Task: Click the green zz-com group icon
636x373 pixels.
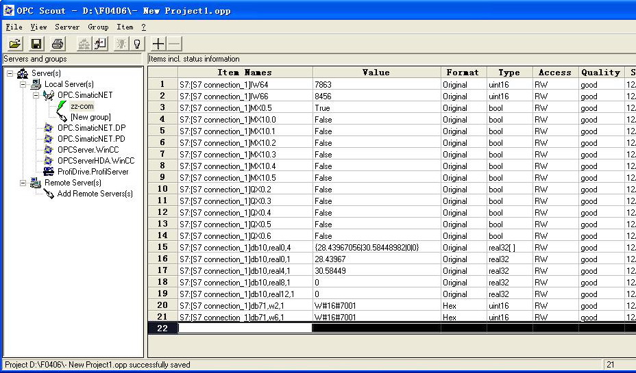Action: pyautogui.click(x=61, y=106)
